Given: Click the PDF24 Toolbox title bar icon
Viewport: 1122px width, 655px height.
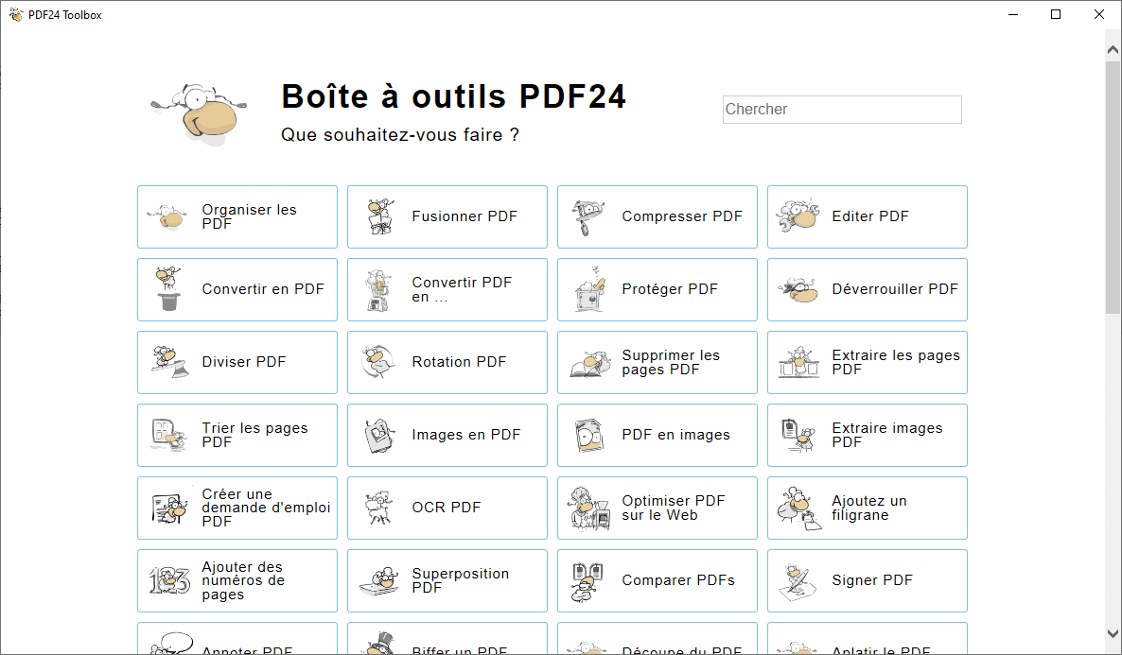Looking at the screenshot, I should pyautogui.click(x=16, y=15).
